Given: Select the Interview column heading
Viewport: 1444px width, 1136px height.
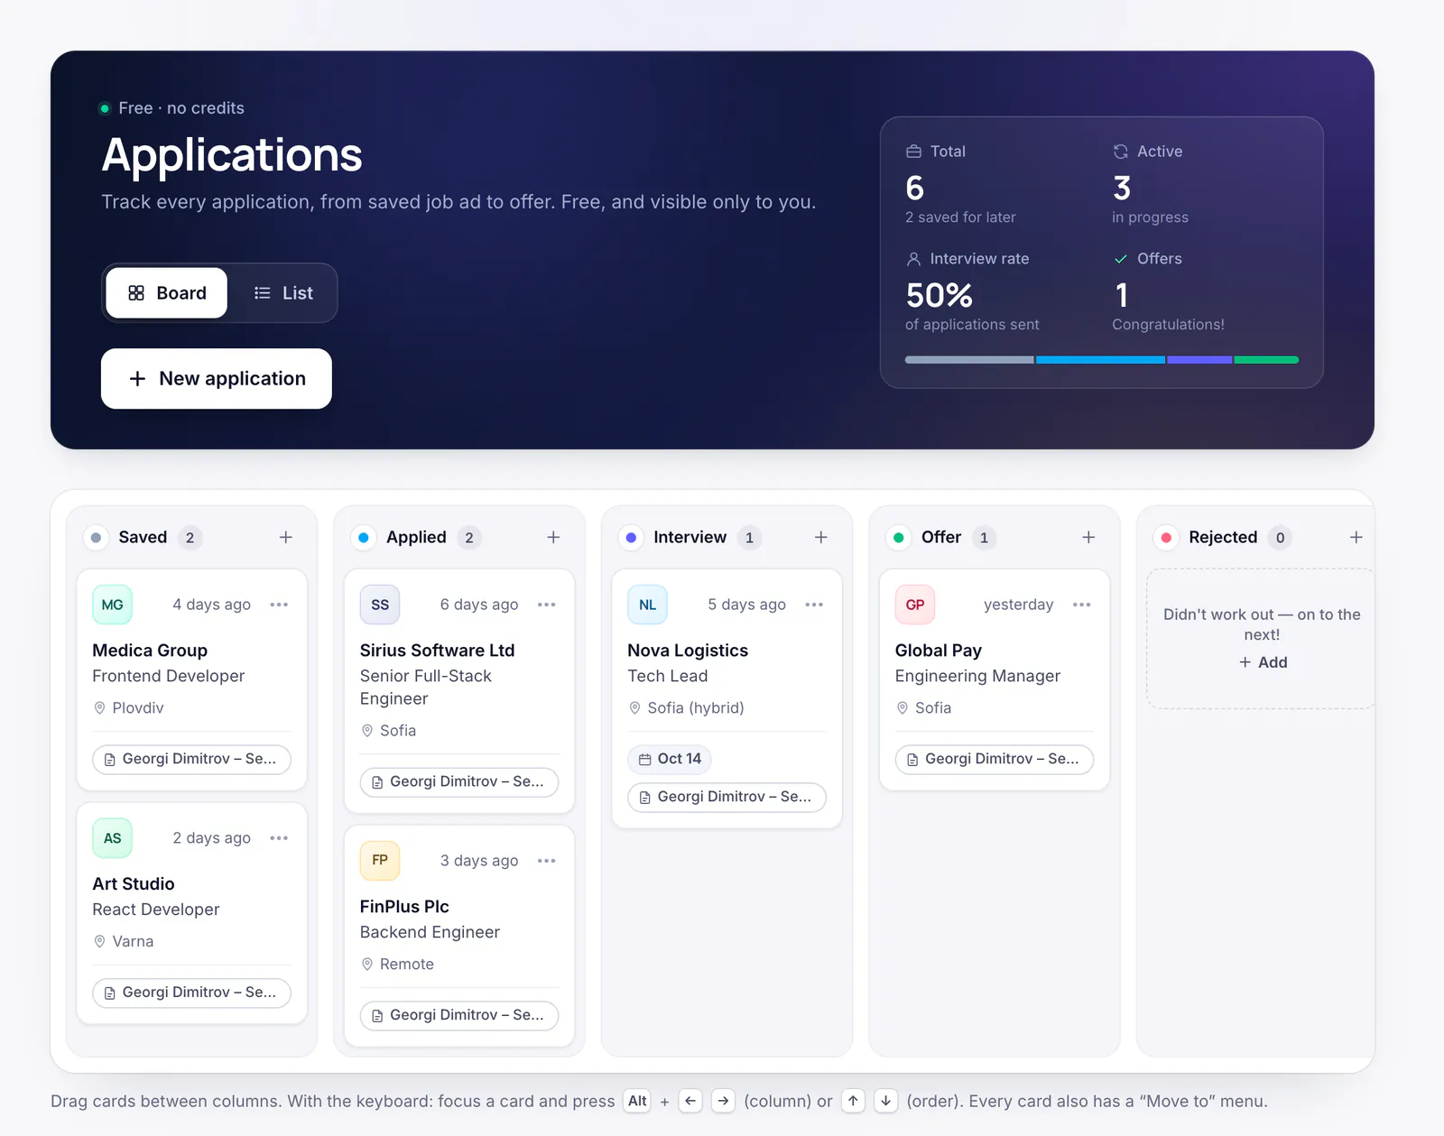Looking at the screenshot, I should (x=690, y=537).
